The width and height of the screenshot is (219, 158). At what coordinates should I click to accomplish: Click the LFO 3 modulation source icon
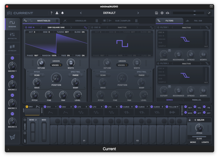[x=75, y=107]
